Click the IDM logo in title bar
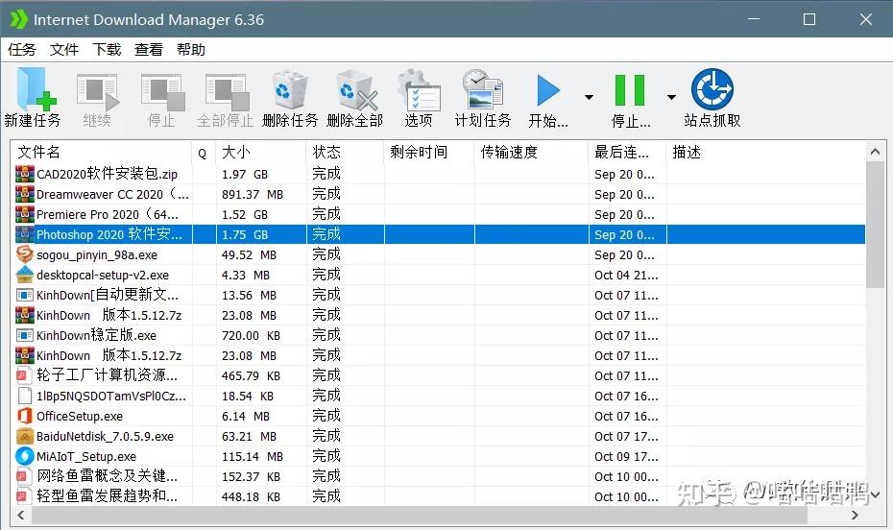This screenshot has width=893, height=530. click(19, 19)
